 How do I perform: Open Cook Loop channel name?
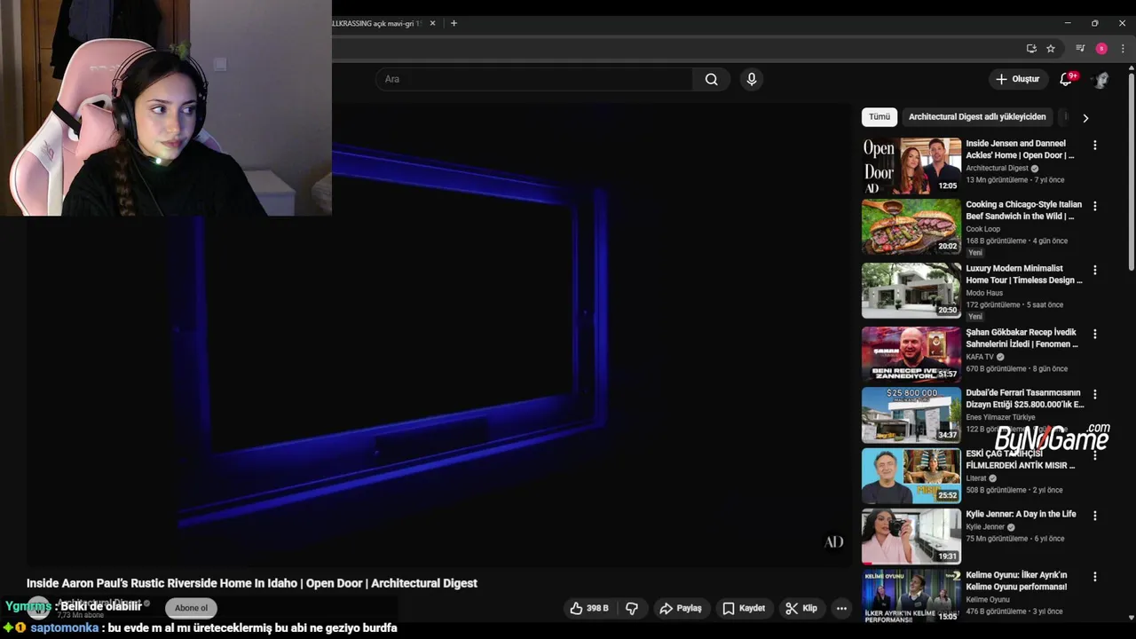[x=982, y=229]
